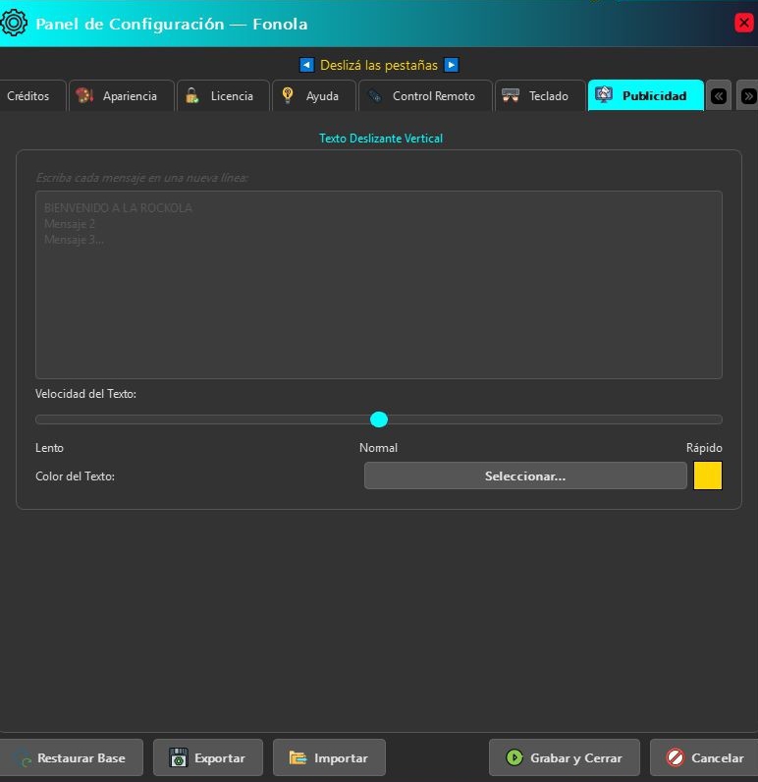Click the Apariencia paint palette icon

[x=84, y=95]
